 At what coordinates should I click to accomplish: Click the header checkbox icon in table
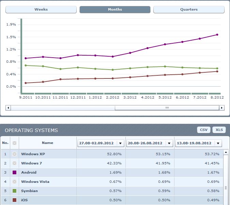tap(14, 143)
